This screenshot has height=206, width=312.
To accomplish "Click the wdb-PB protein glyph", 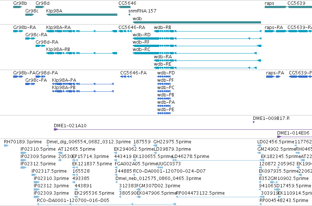I will click(x=164, y=99).
